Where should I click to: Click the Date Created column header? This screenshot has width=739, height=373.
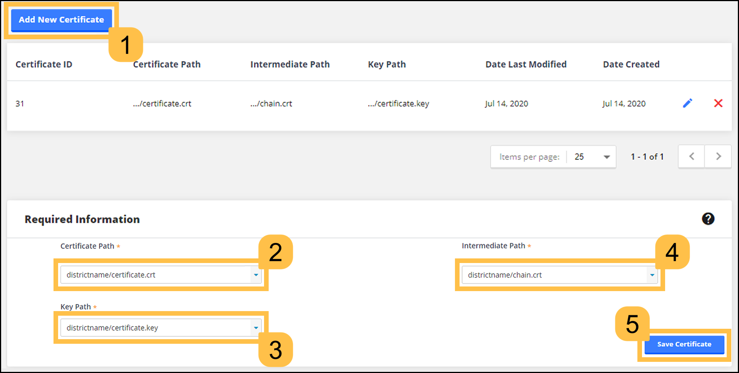(631, 64)
